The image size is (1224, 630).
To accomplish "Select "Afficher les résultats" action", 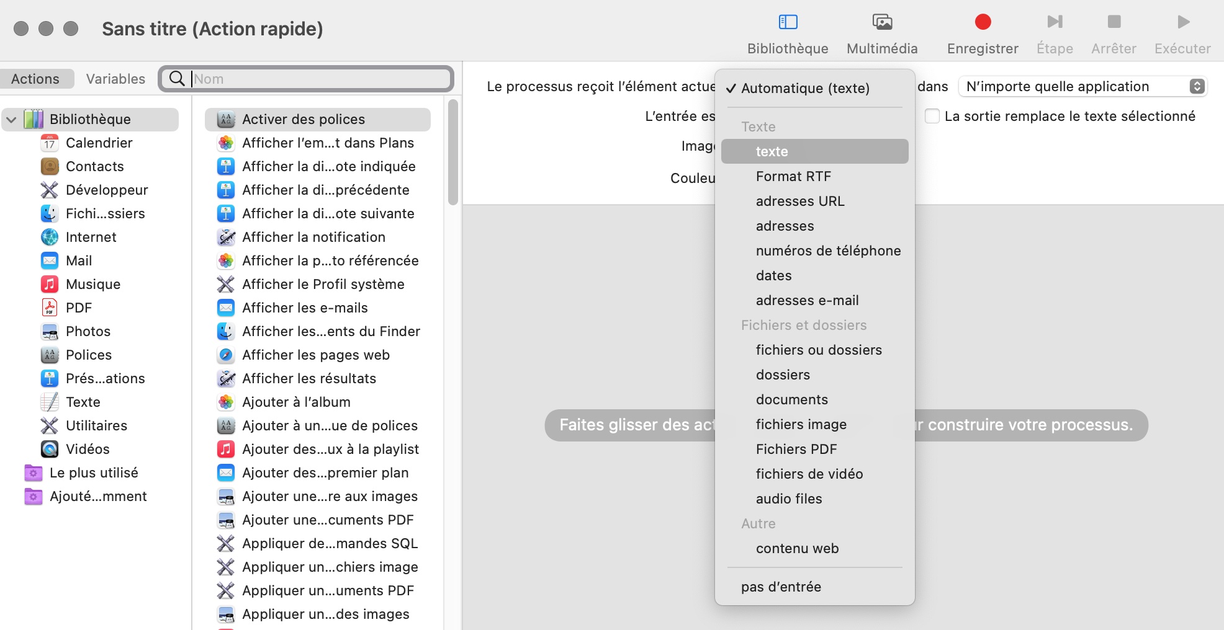I will [x=318, y=379].
